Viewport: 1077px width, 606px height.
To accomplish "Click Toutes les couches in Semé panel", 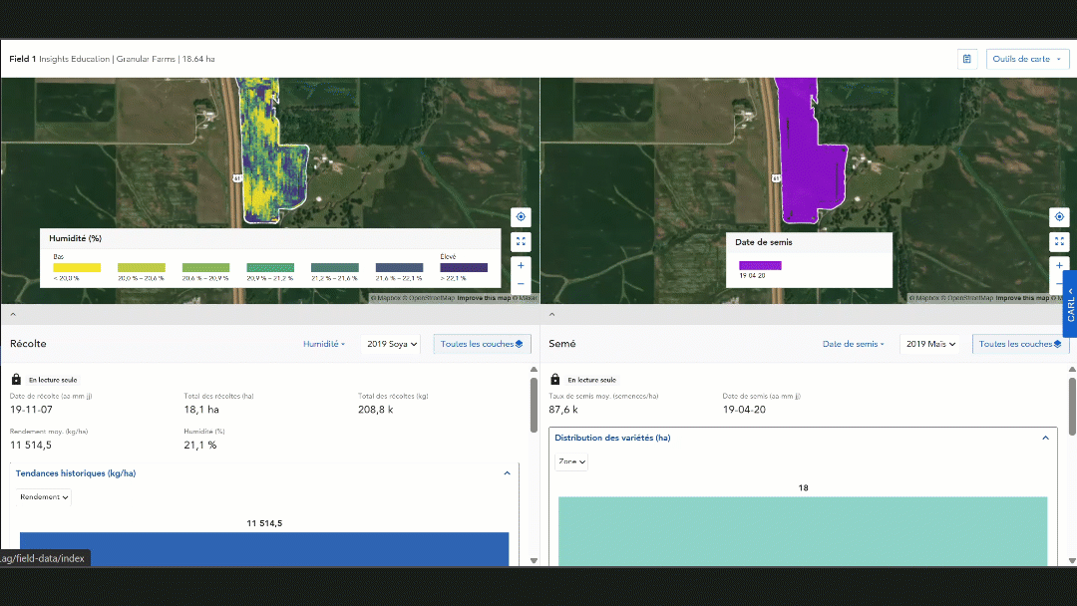I will (x=1020, y=344).
